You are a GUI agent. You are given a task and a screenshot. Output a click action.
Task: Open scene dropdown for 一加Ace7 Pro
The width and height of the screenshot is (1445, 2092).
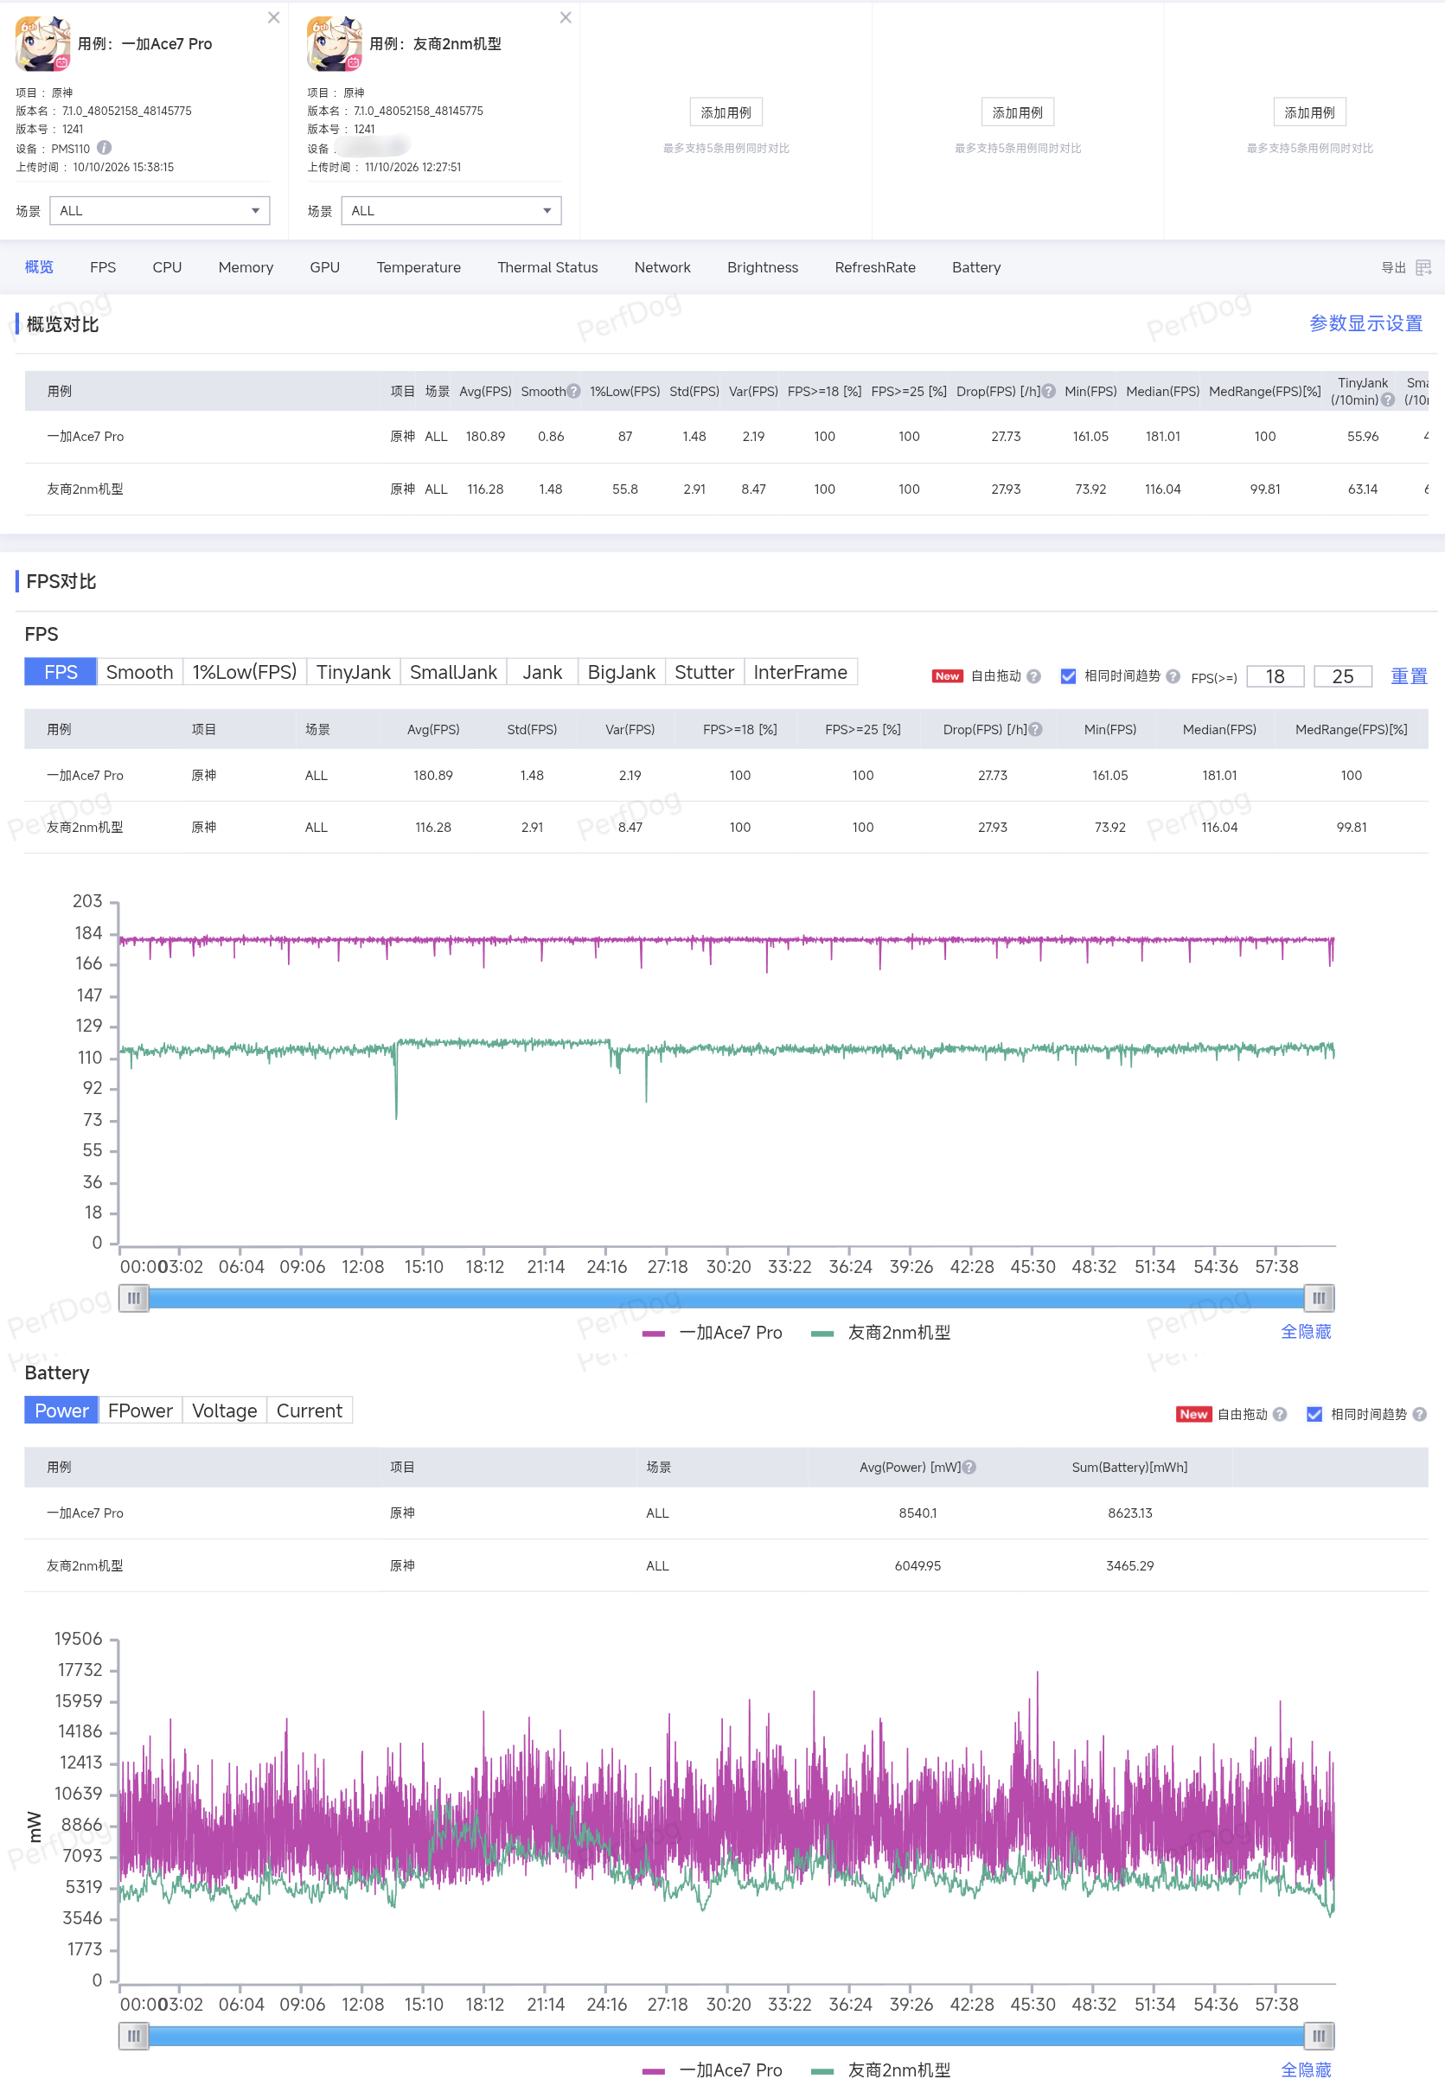point(159,211)
